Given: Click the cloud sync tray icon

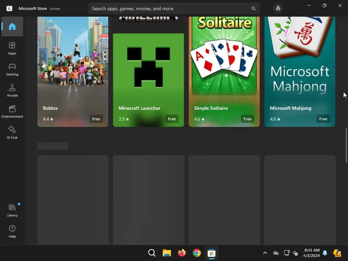Looking at the screenshot, I should tap(276, 253).
